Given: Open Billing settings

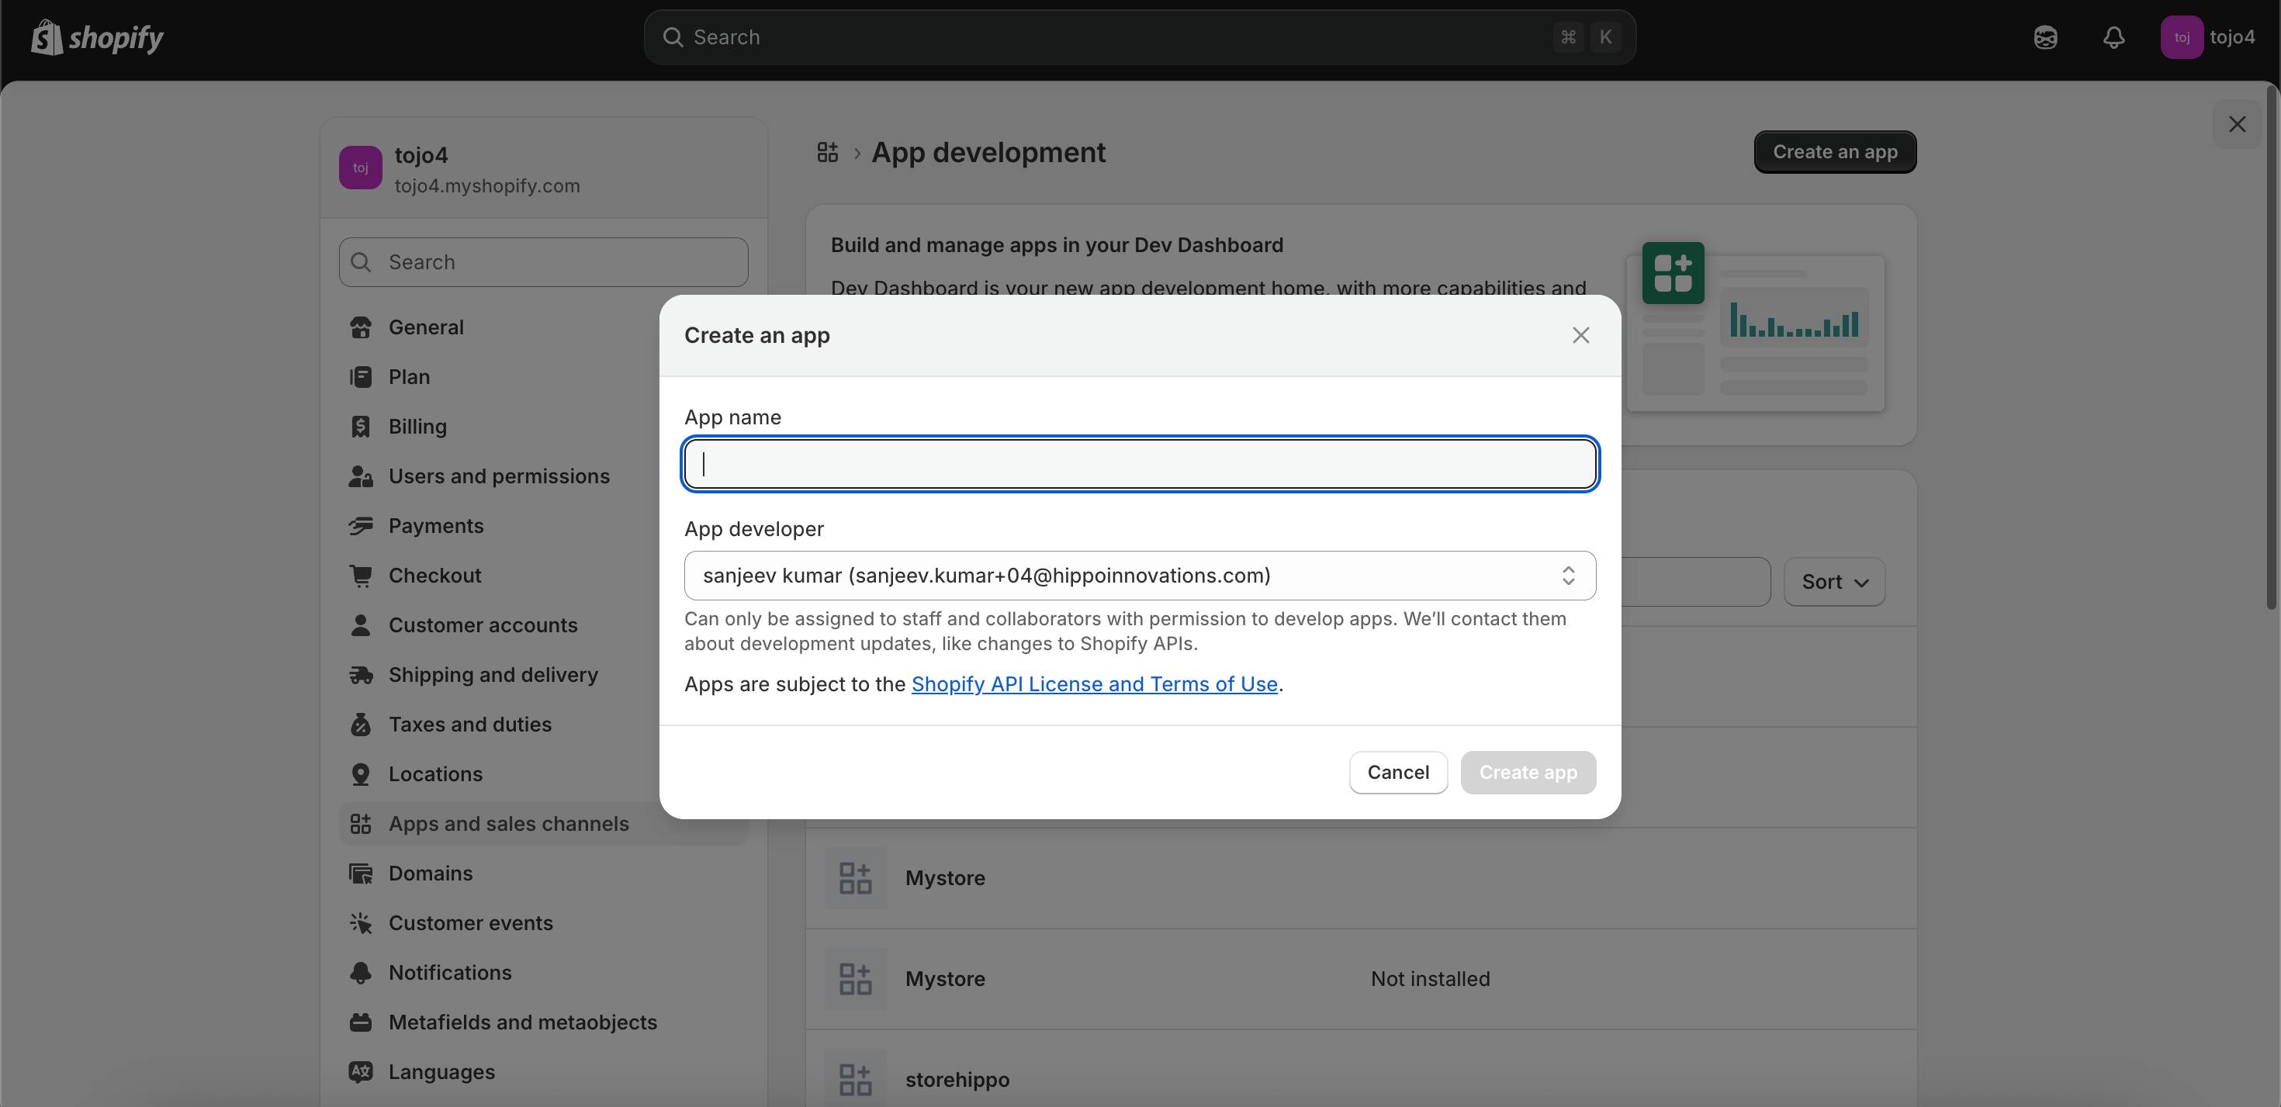Looking at the screenshot, I should coord(417,427).
